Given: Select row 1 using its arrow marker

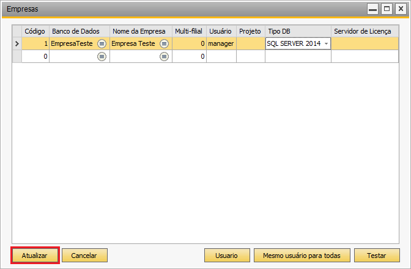Looking at the screenshot, I should pos(17,44).
